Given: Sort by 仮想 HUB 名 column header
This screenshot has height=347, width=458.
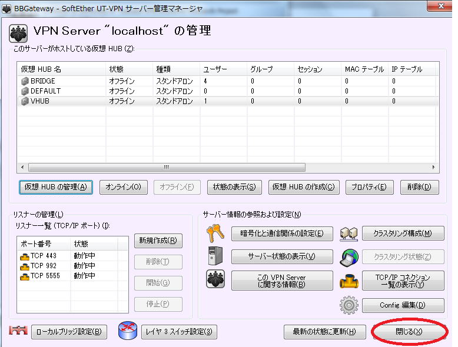Looking at the screenshot, I should 61,69.
